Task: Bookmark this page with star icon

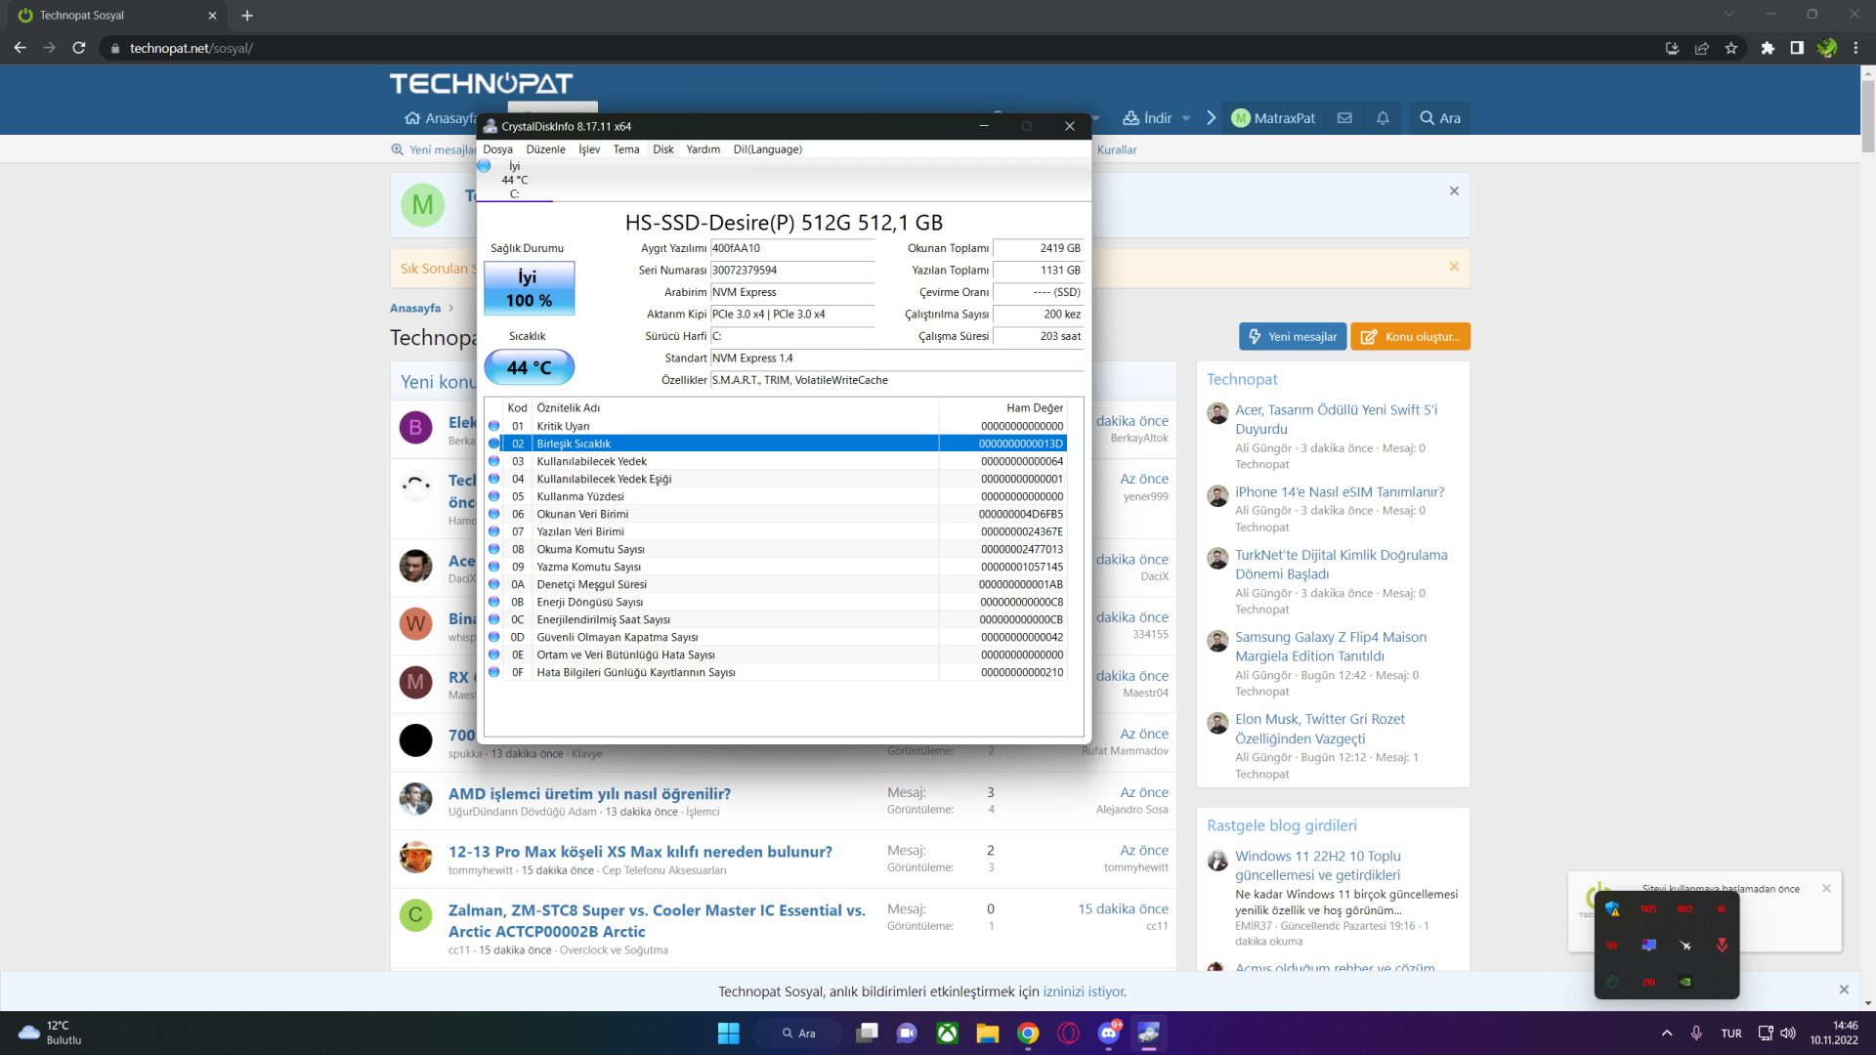Action: 1730,48
